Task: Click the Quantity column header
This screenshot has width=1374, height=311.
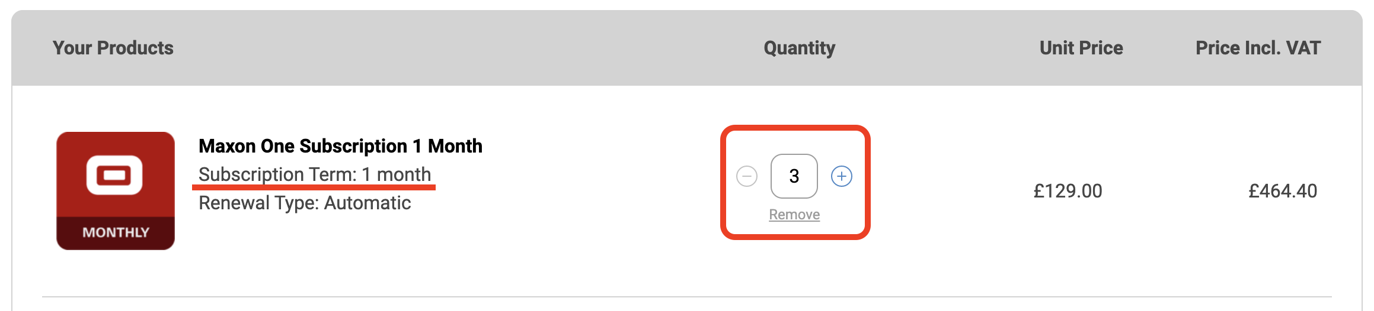Action: tap(800, 48)
